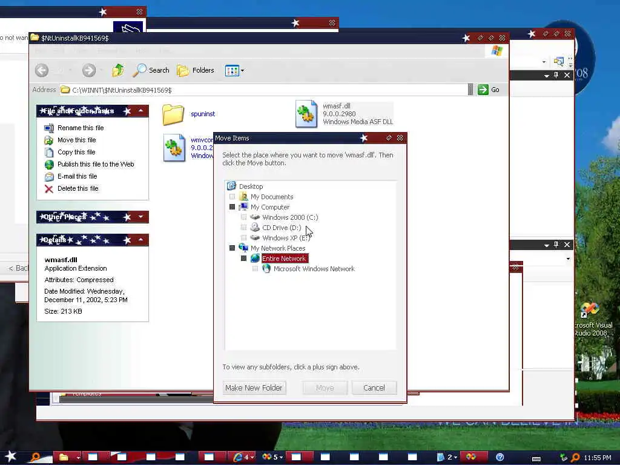620x465 pixels.
Task: Select Entire Network tree item
Action: 284,258
